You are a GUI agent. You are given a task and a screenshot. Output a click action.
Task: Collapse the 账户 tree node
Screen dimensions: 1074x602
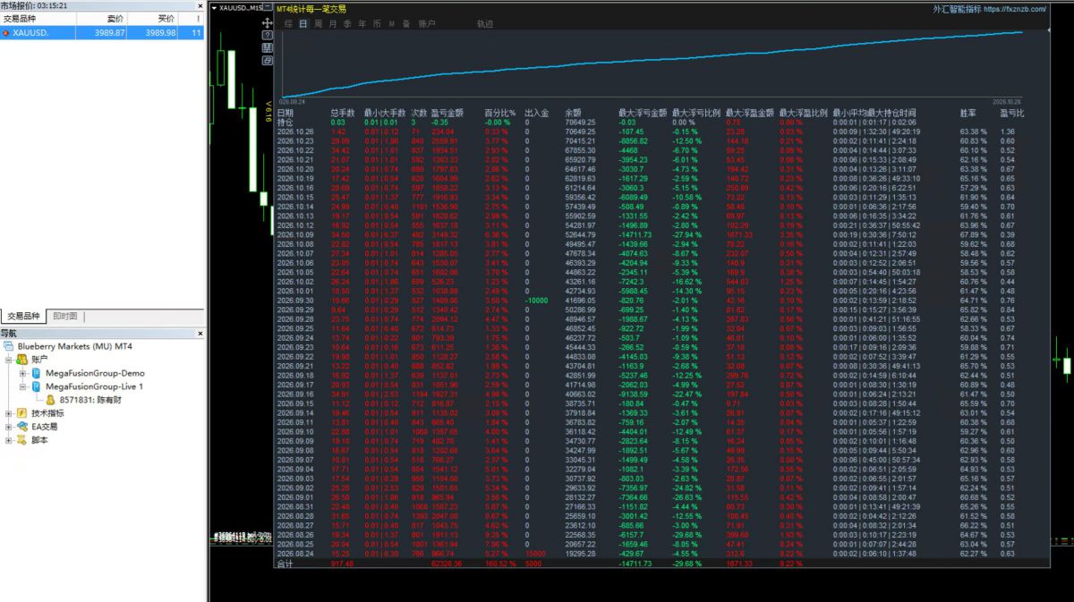[x=9, y=359]
